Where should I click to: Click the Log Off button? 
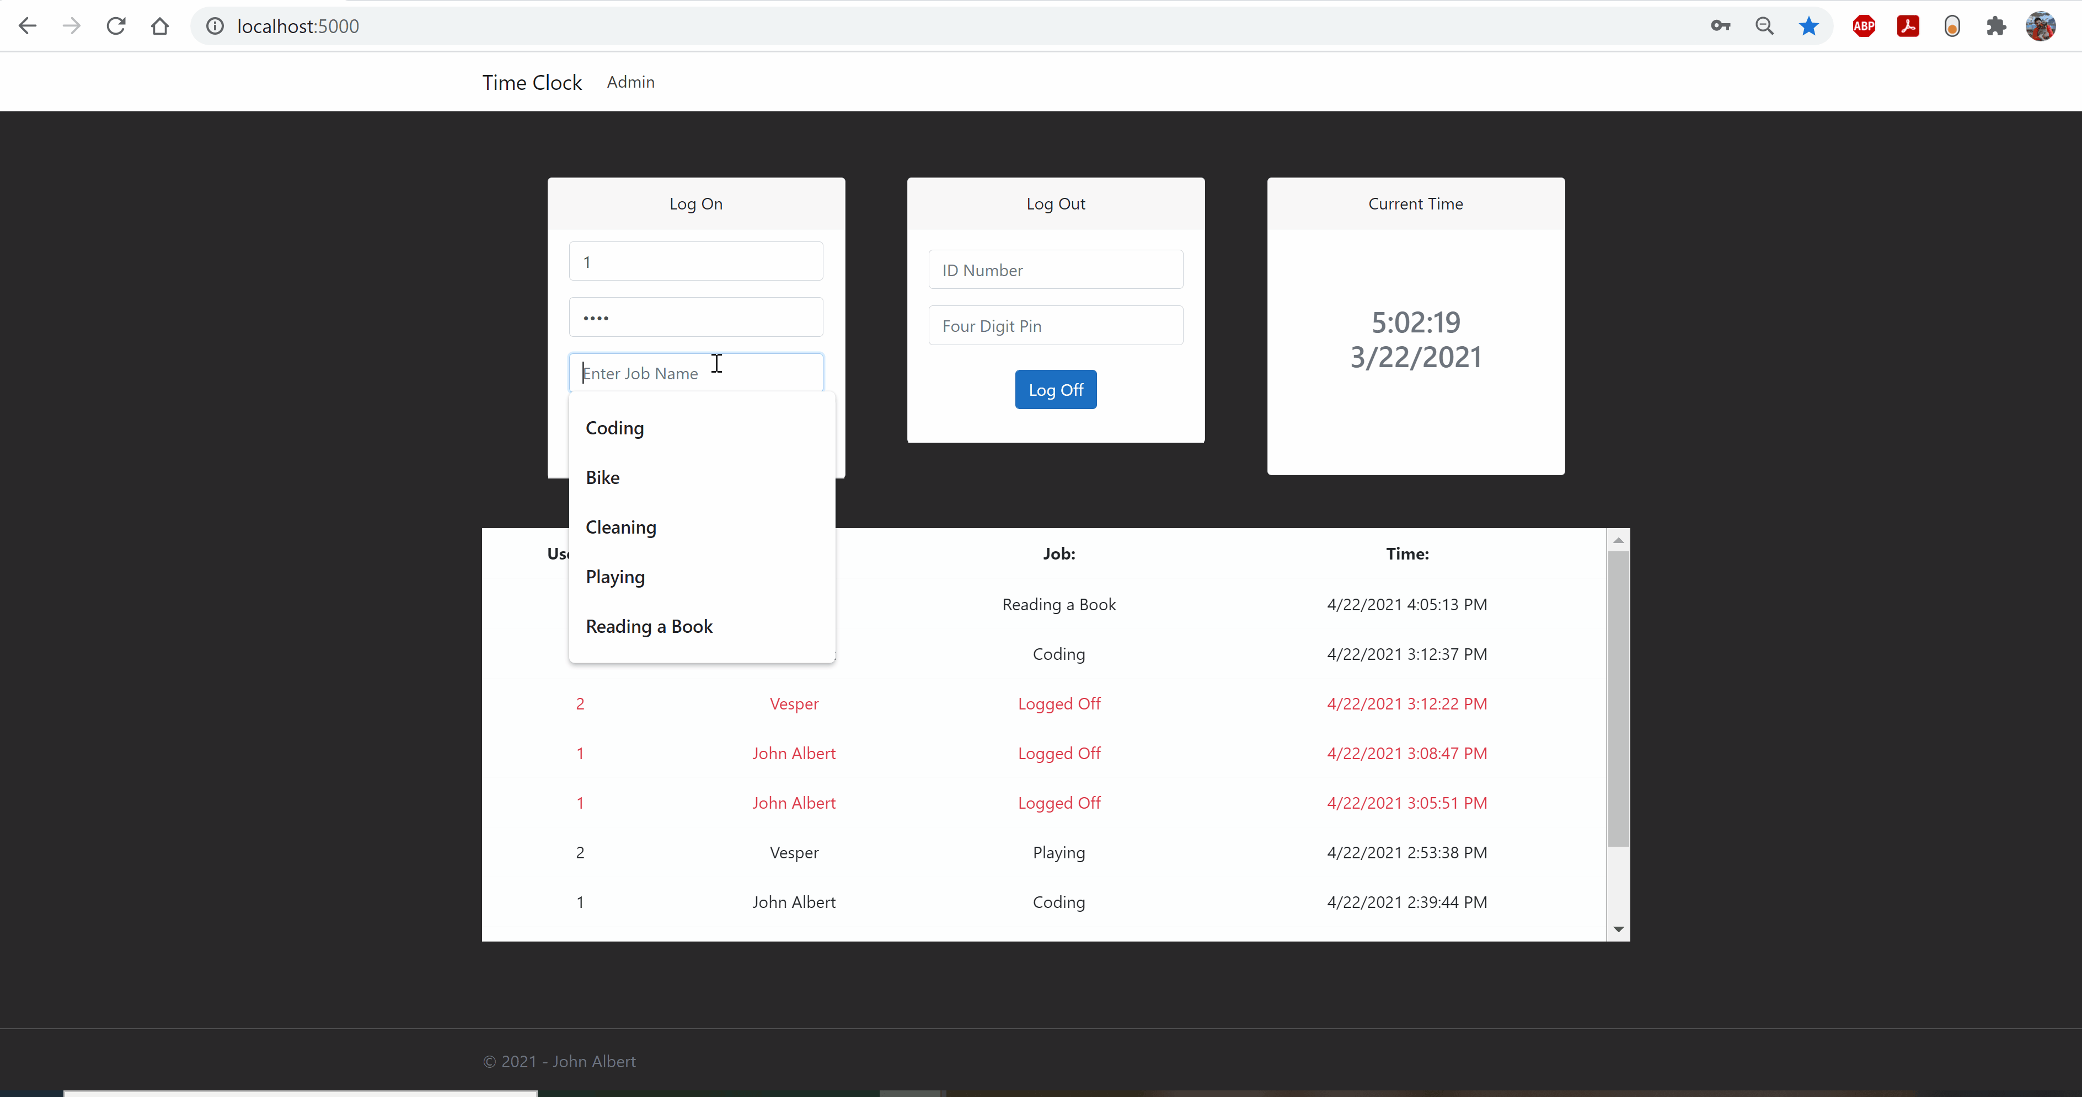(x=1056, y=389)
